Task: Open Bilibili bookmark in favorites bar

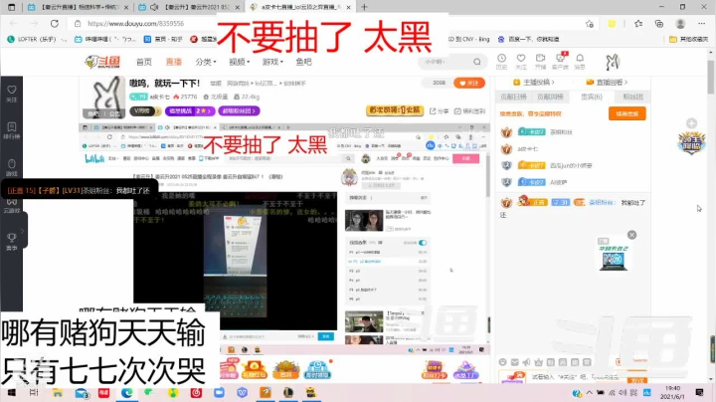Action: (105, 39)
